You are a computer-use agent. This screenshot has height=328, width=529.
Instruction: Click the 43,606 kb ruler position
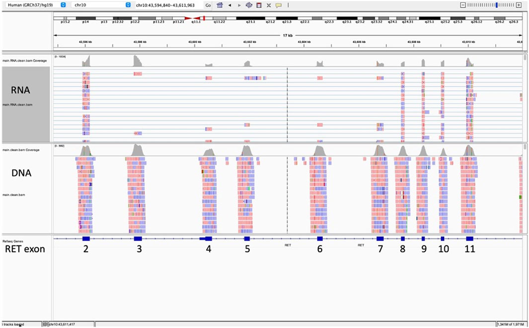click(359, 42)
